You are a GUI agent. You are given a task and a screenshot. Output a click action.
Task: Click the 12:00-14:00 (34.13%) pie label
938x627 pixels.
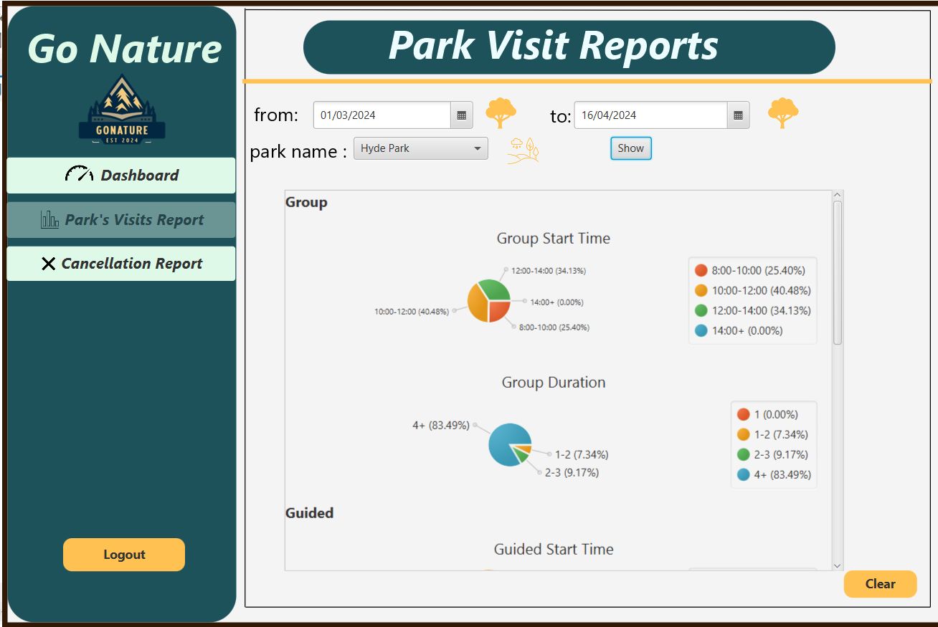point(549,271)
